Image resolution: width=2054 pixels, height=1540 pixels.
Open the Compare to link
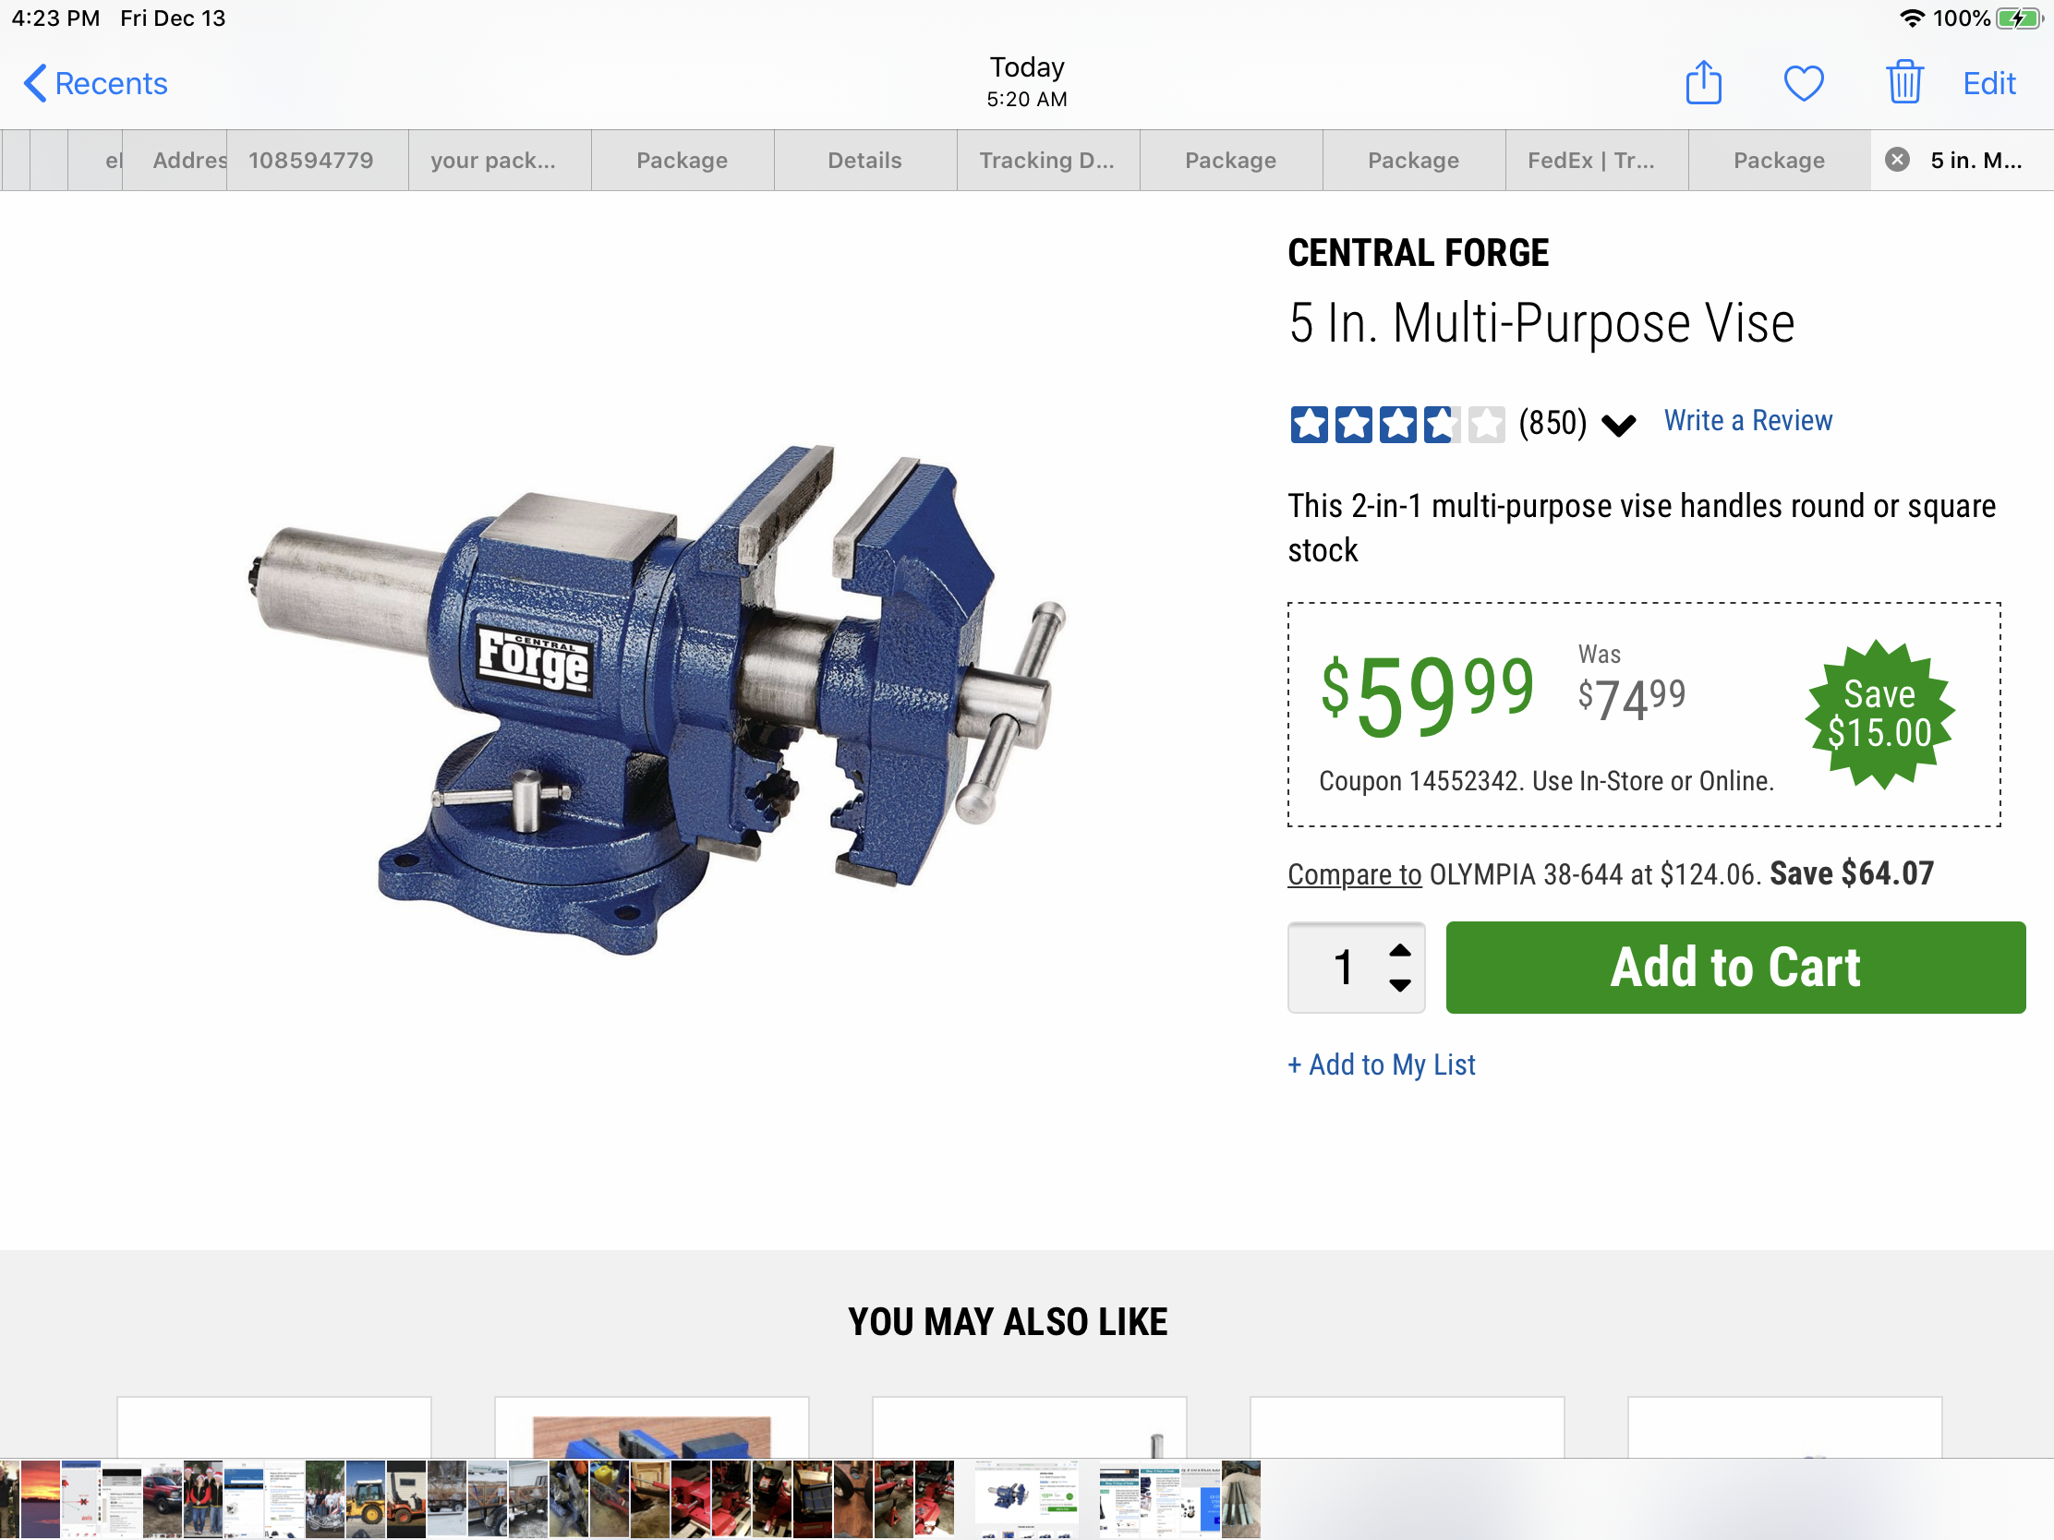pyautogui.click(x=1354, y=874)
